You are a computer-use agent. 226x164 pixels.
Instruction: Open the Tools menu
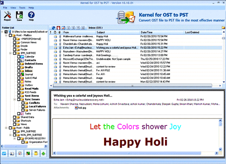pyautogui.click(x=22, y=8)
